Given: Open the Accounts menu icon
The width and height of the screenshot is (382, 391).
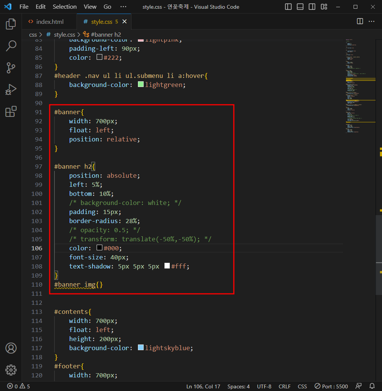Looking at the screenshot, I should (x=11, y=348).
